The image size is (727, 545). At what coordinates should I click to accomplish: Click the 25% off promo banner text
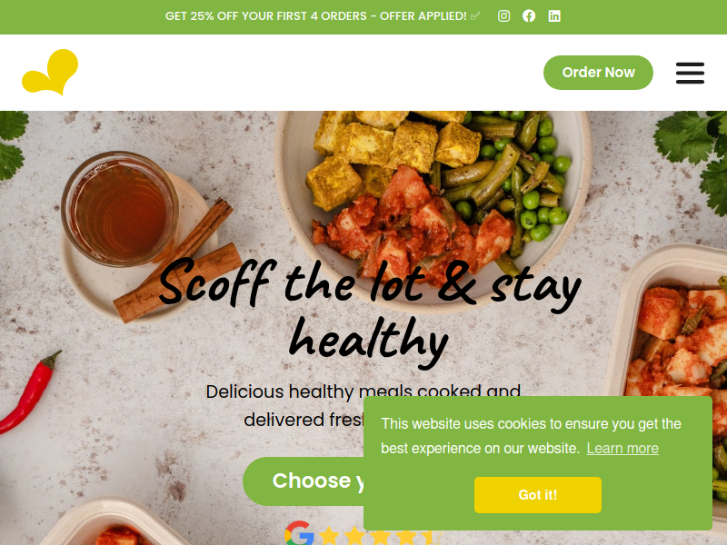click(x=315, y=16)
